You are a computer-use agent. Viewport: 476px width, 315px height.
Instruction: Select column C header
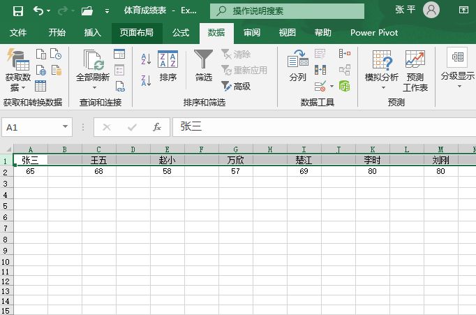tap(98, 149)
